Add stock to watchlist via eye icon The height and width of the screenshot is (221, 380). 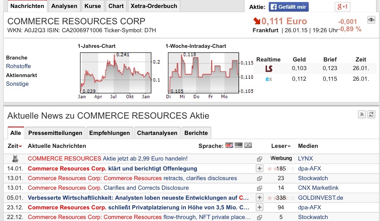[371, 20]
